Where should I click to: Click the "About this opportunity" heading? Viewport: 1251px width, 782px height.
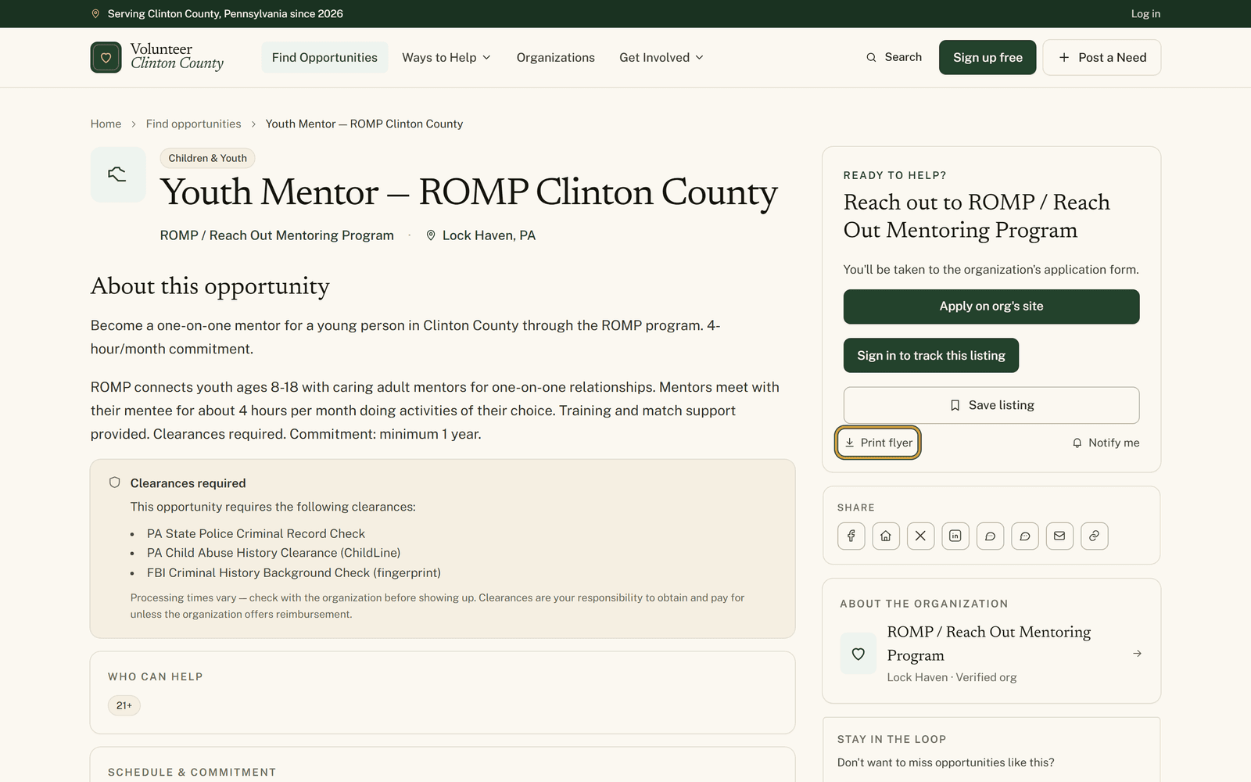tap(210, 286)
